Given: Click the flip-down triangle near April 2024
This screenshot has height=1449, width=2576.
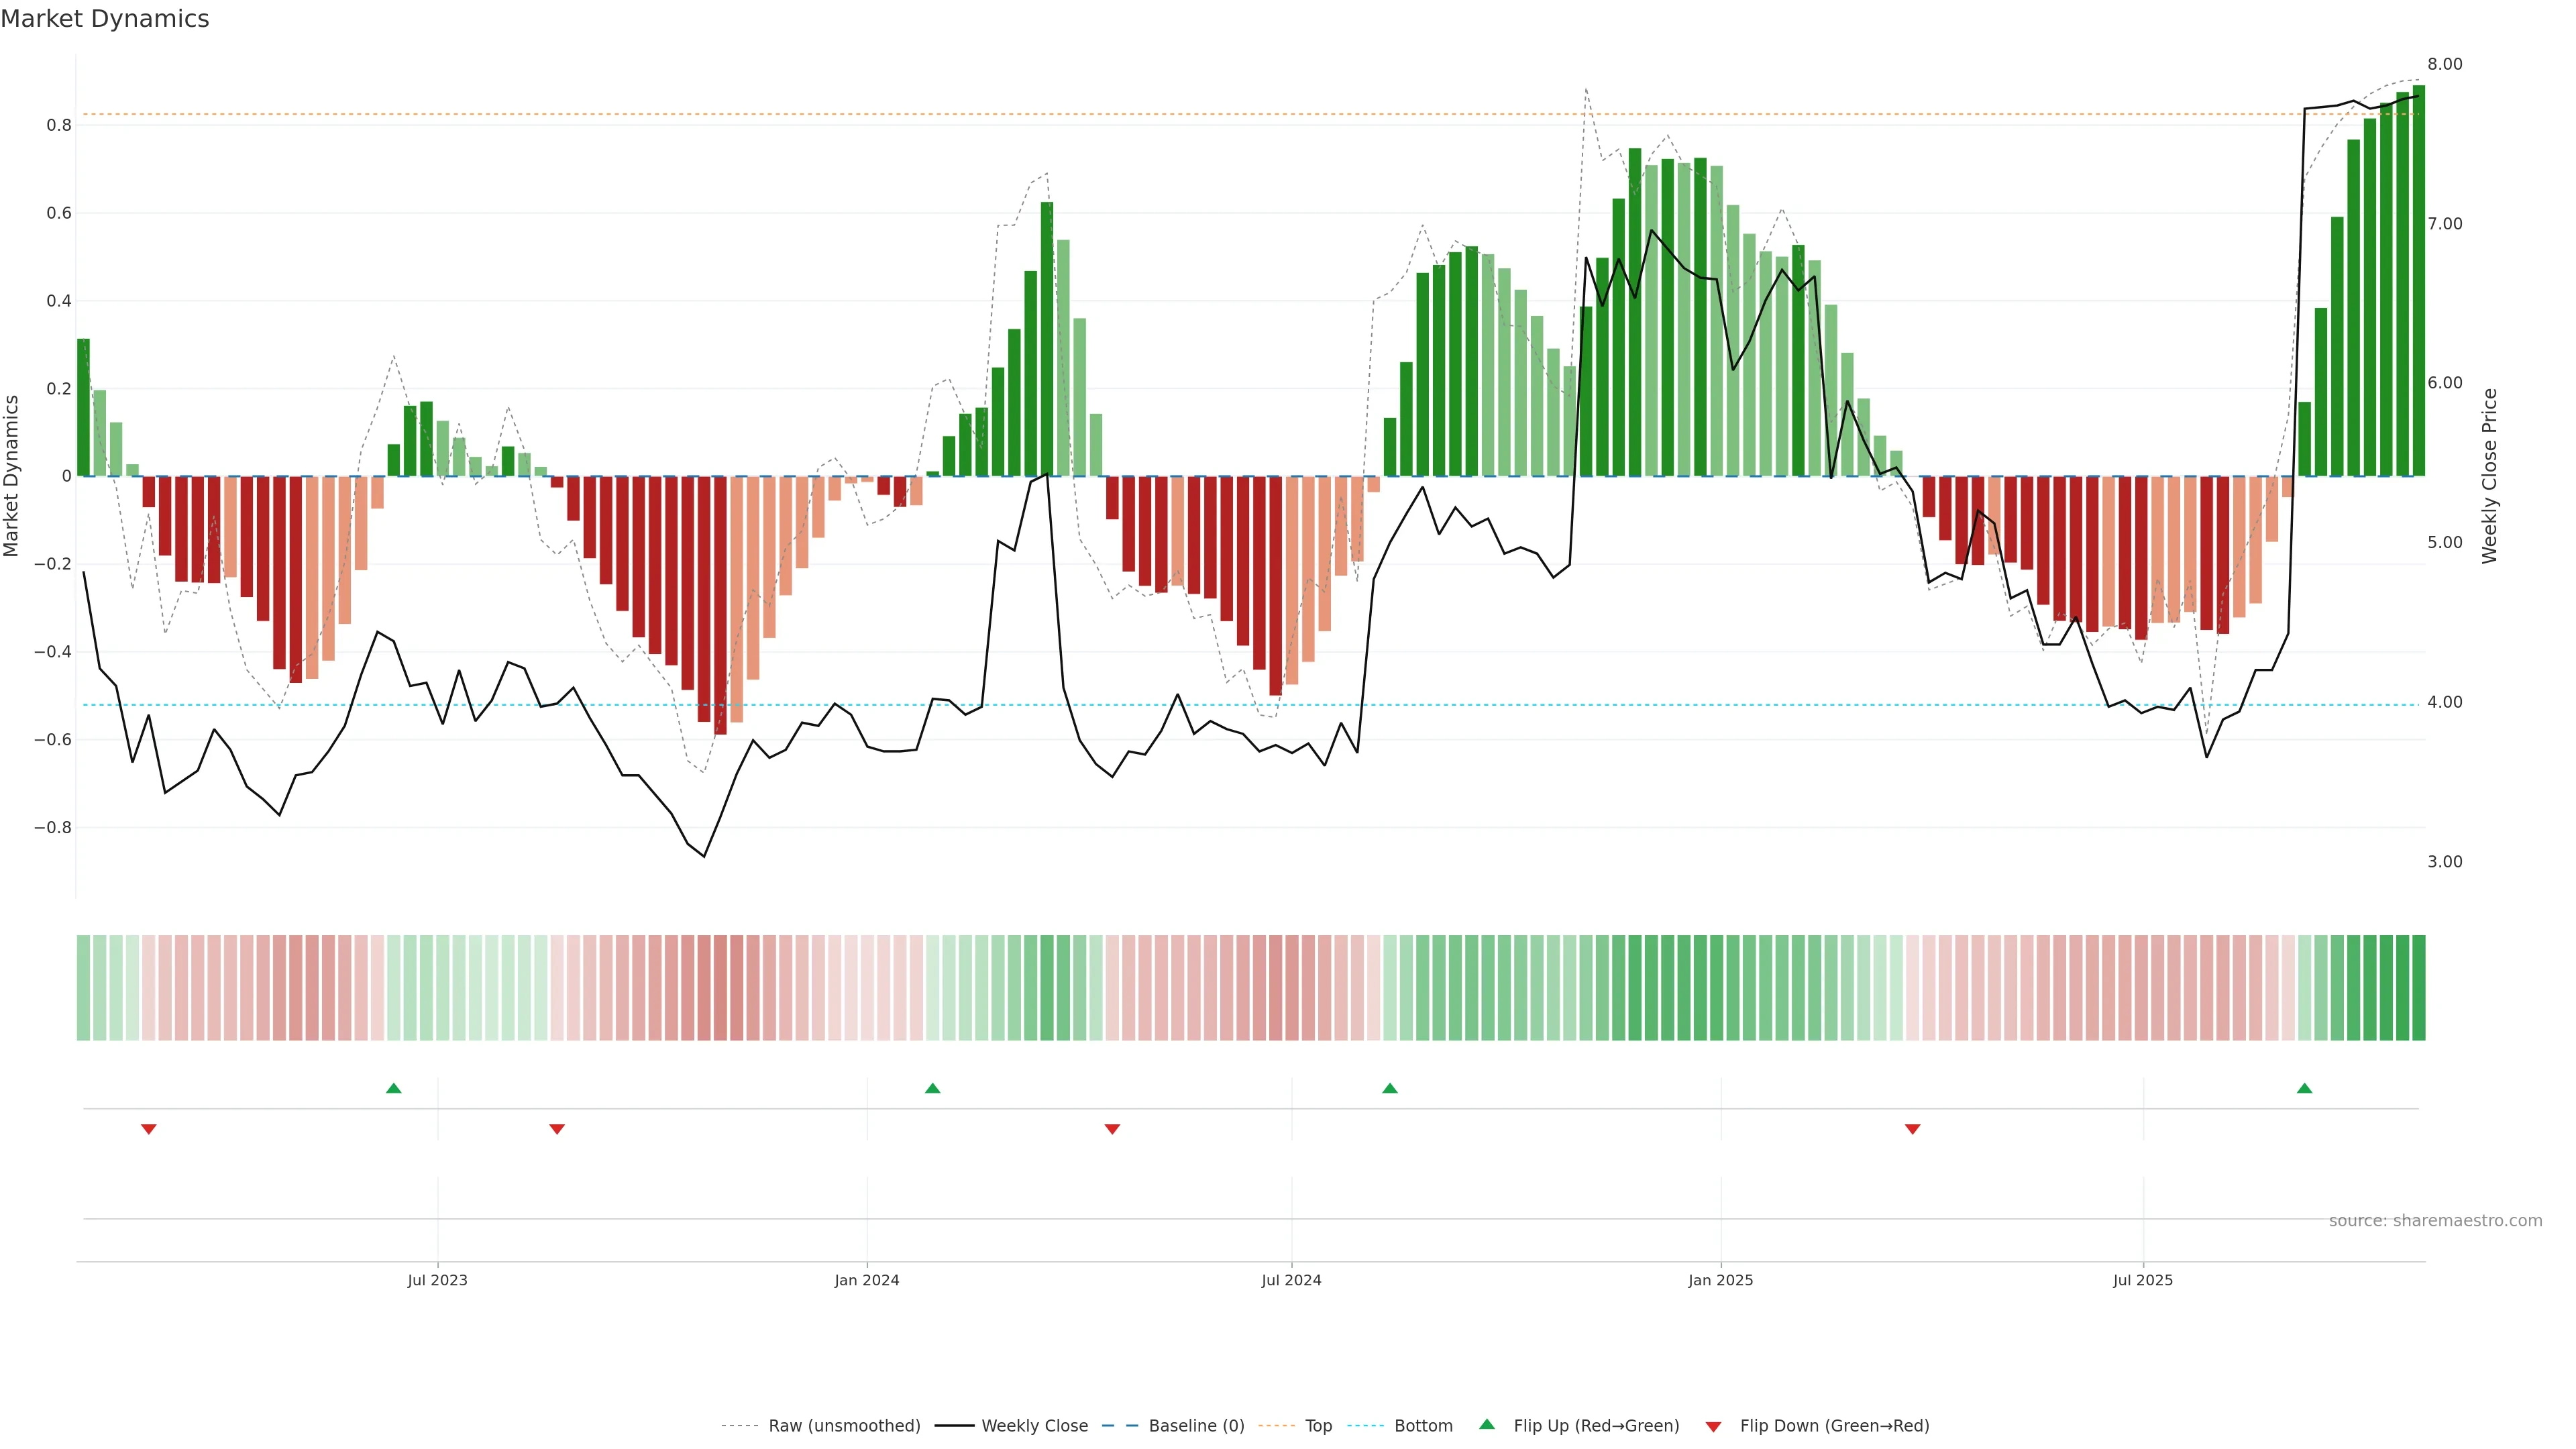Looking at the screenshot, I should coord(1112,1129).
